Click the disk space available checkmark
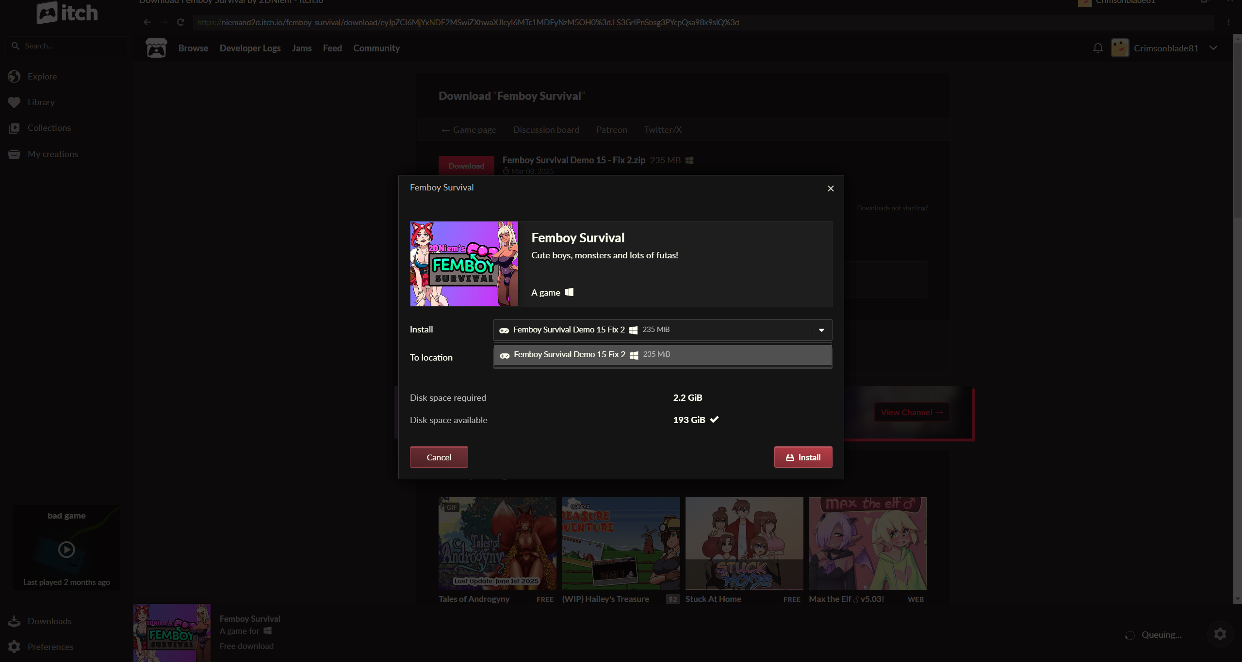Screen dimensions: 1242x662 714,420
